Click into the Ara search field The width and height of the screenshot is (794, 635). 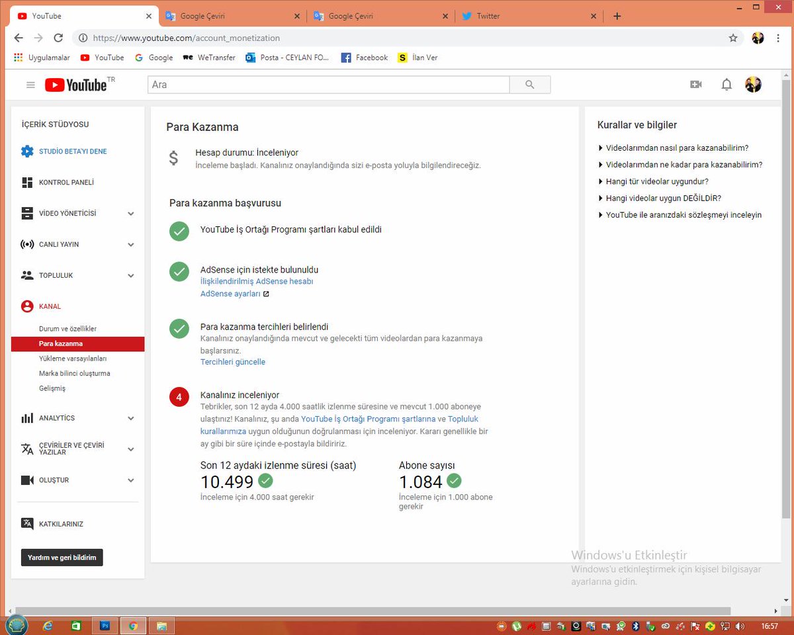pos(329,85)
